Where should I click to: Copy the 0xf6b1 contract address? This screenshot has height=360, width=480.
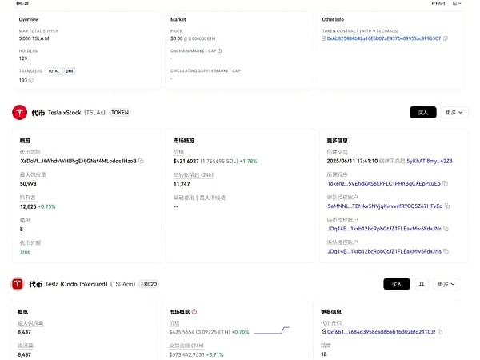point(440,331)
